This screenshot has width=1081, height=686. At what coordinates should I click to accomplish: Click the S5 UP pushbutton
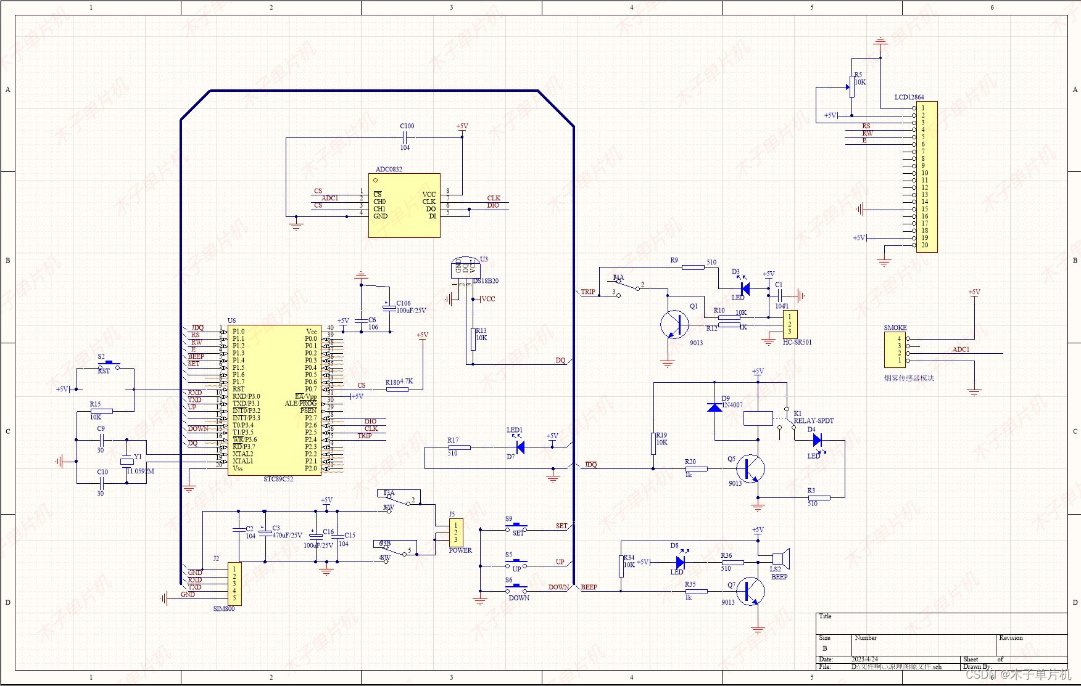(x=516, y=563)
